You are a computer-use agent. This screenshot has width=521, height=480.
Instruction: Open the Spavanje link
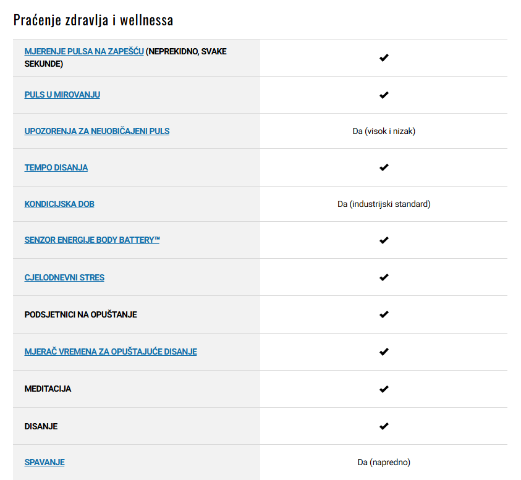click(x=44, y=462)
